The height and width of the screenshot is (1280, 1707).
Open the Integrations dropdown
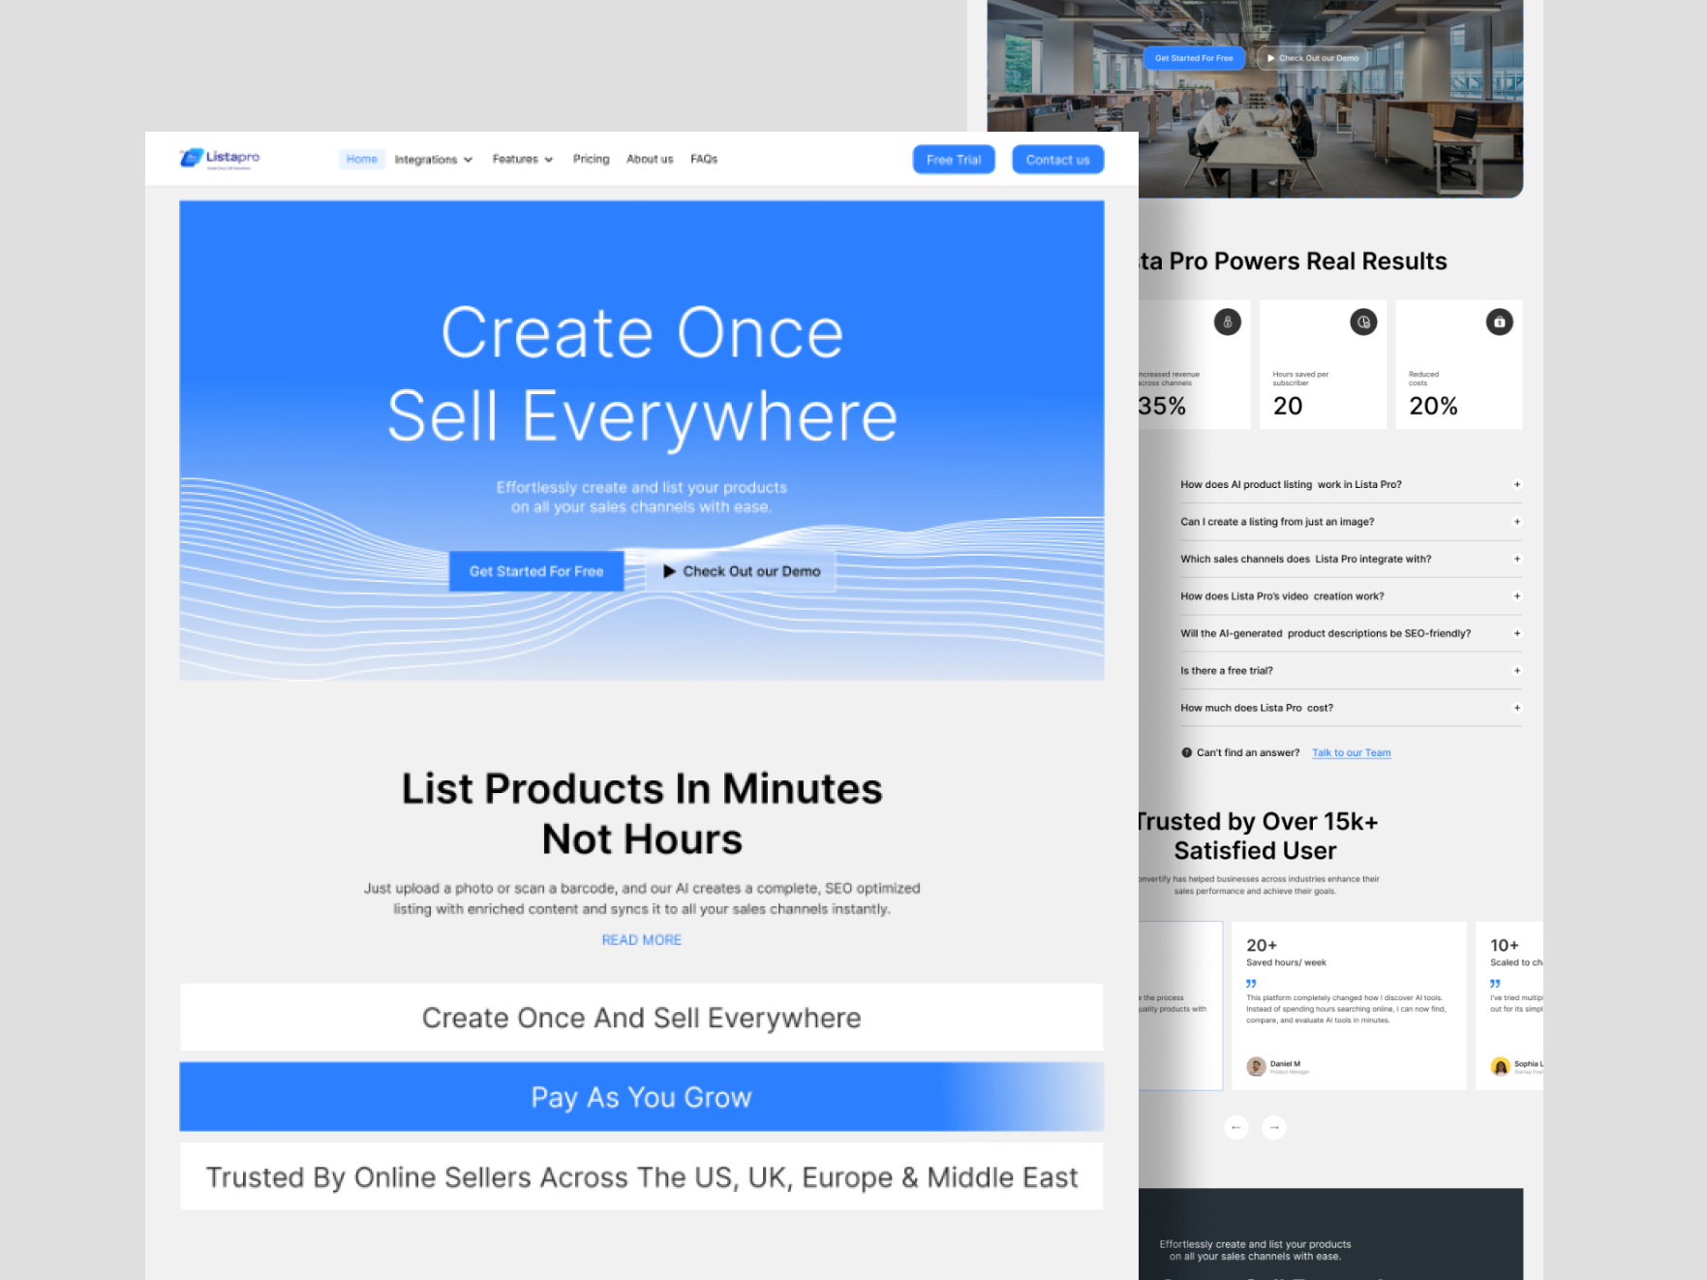pyautogui.click(x=434, y=159)
